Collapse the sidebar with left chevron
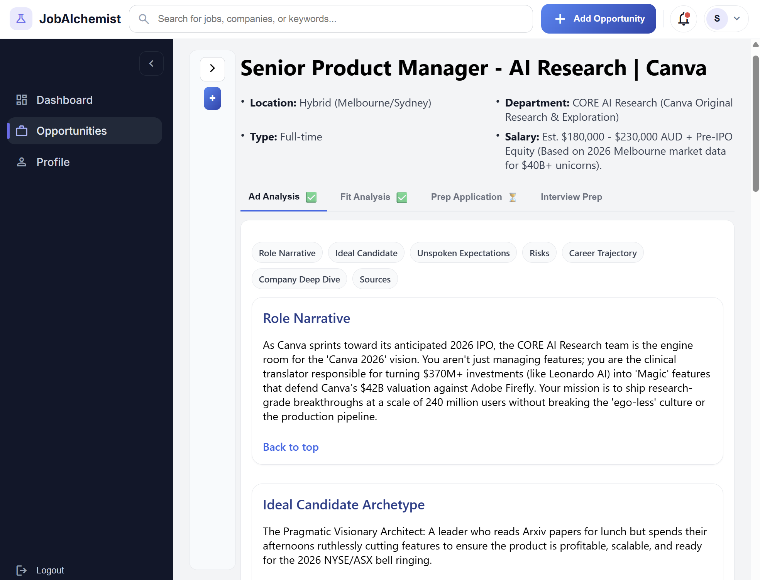Viewport: 760px width, 580px height. point(151,64)
